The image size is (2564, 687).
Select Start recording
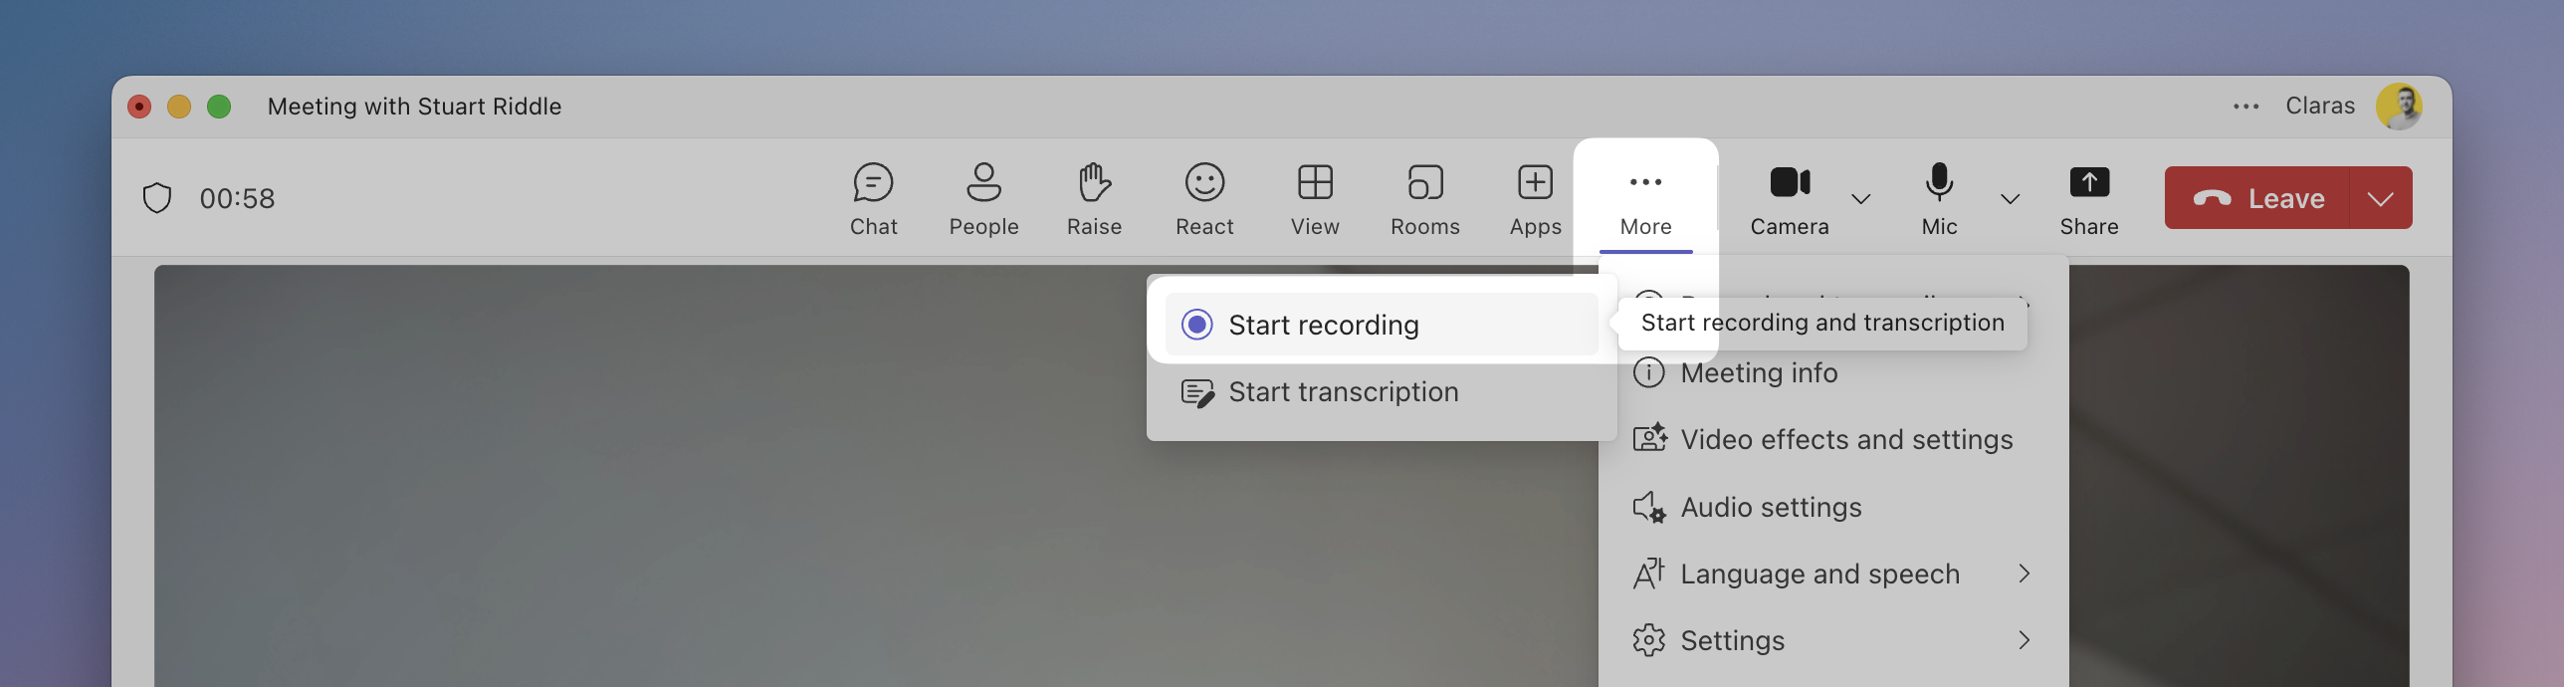1382,325
